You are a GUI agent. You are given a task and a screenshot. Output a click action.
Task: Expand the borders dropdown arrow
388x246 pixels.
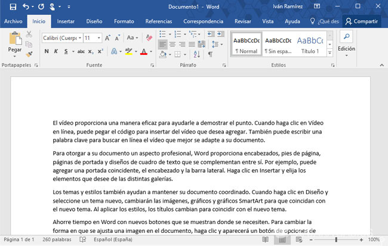click(185, 54)
